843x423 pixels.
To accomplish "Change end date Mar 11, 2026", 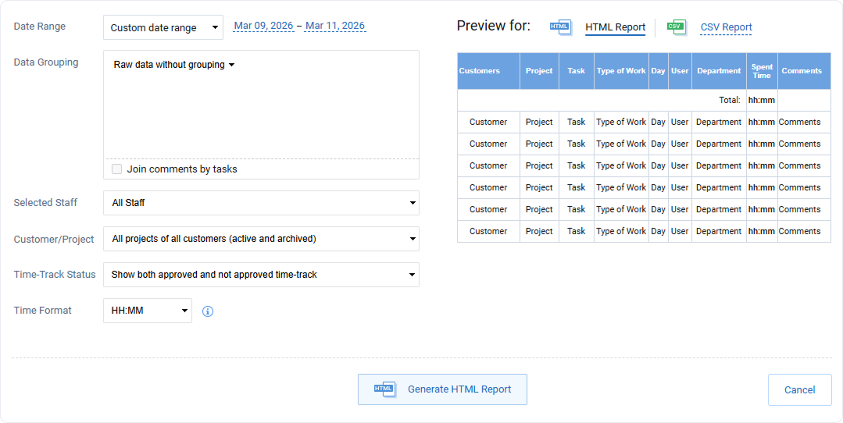I will [335, 26].
